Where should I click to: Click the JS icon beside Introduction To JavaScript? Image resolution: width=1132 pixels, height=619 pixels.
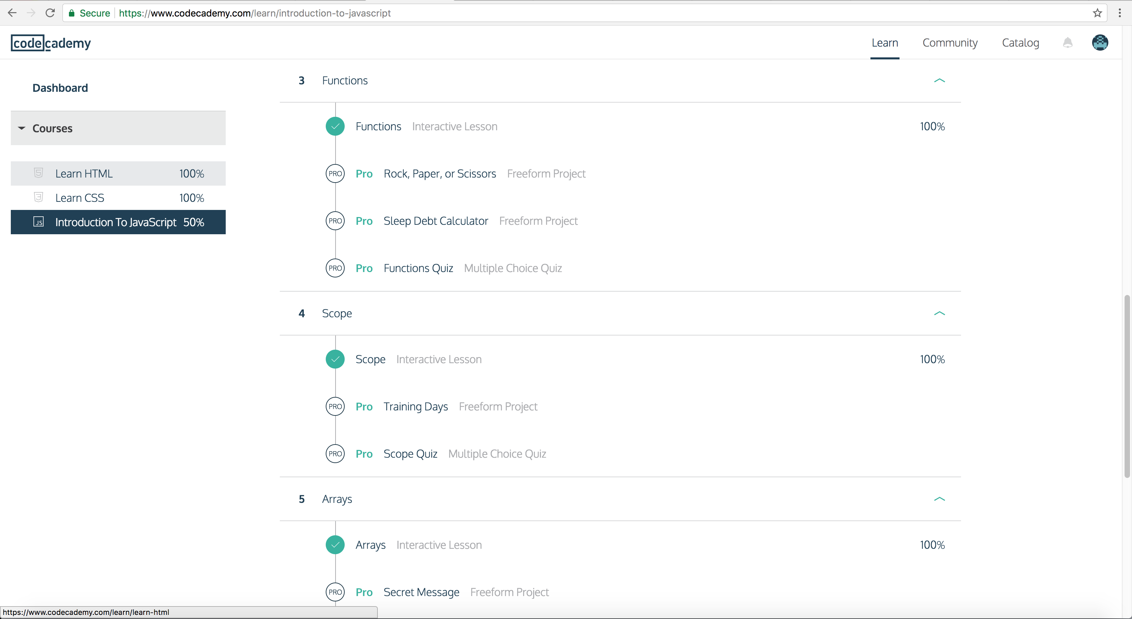39,222
